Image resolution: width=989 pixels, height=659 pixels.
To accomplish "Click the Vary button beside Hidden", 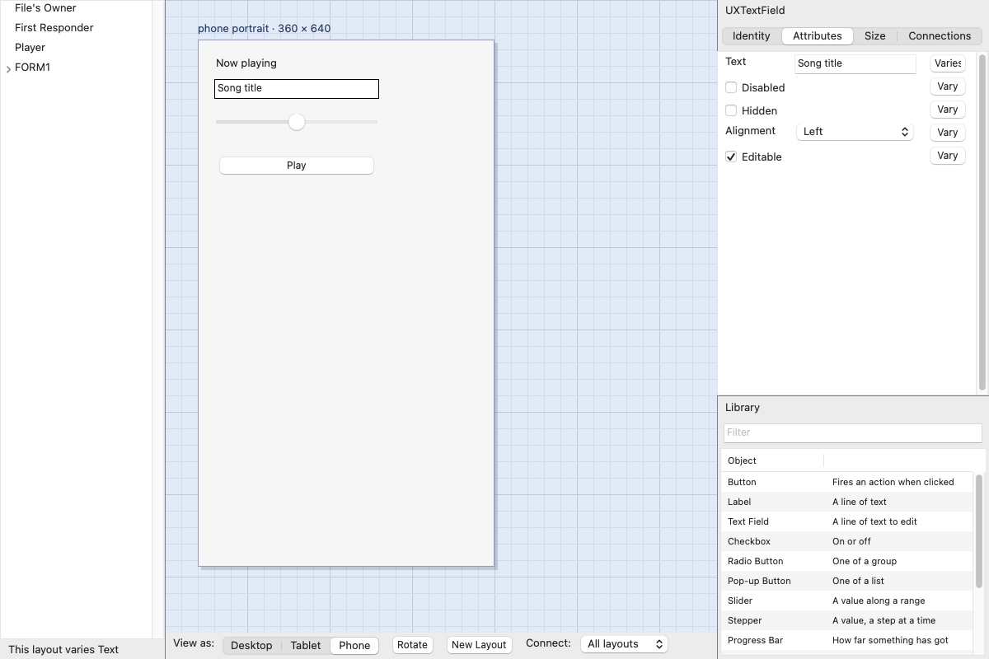I will pos(948,110).
